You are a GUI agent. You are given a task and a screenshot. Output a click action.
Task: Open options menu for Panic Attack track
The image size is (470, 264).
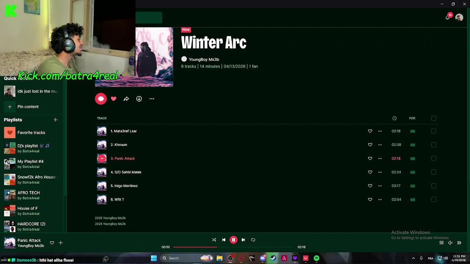380,158
